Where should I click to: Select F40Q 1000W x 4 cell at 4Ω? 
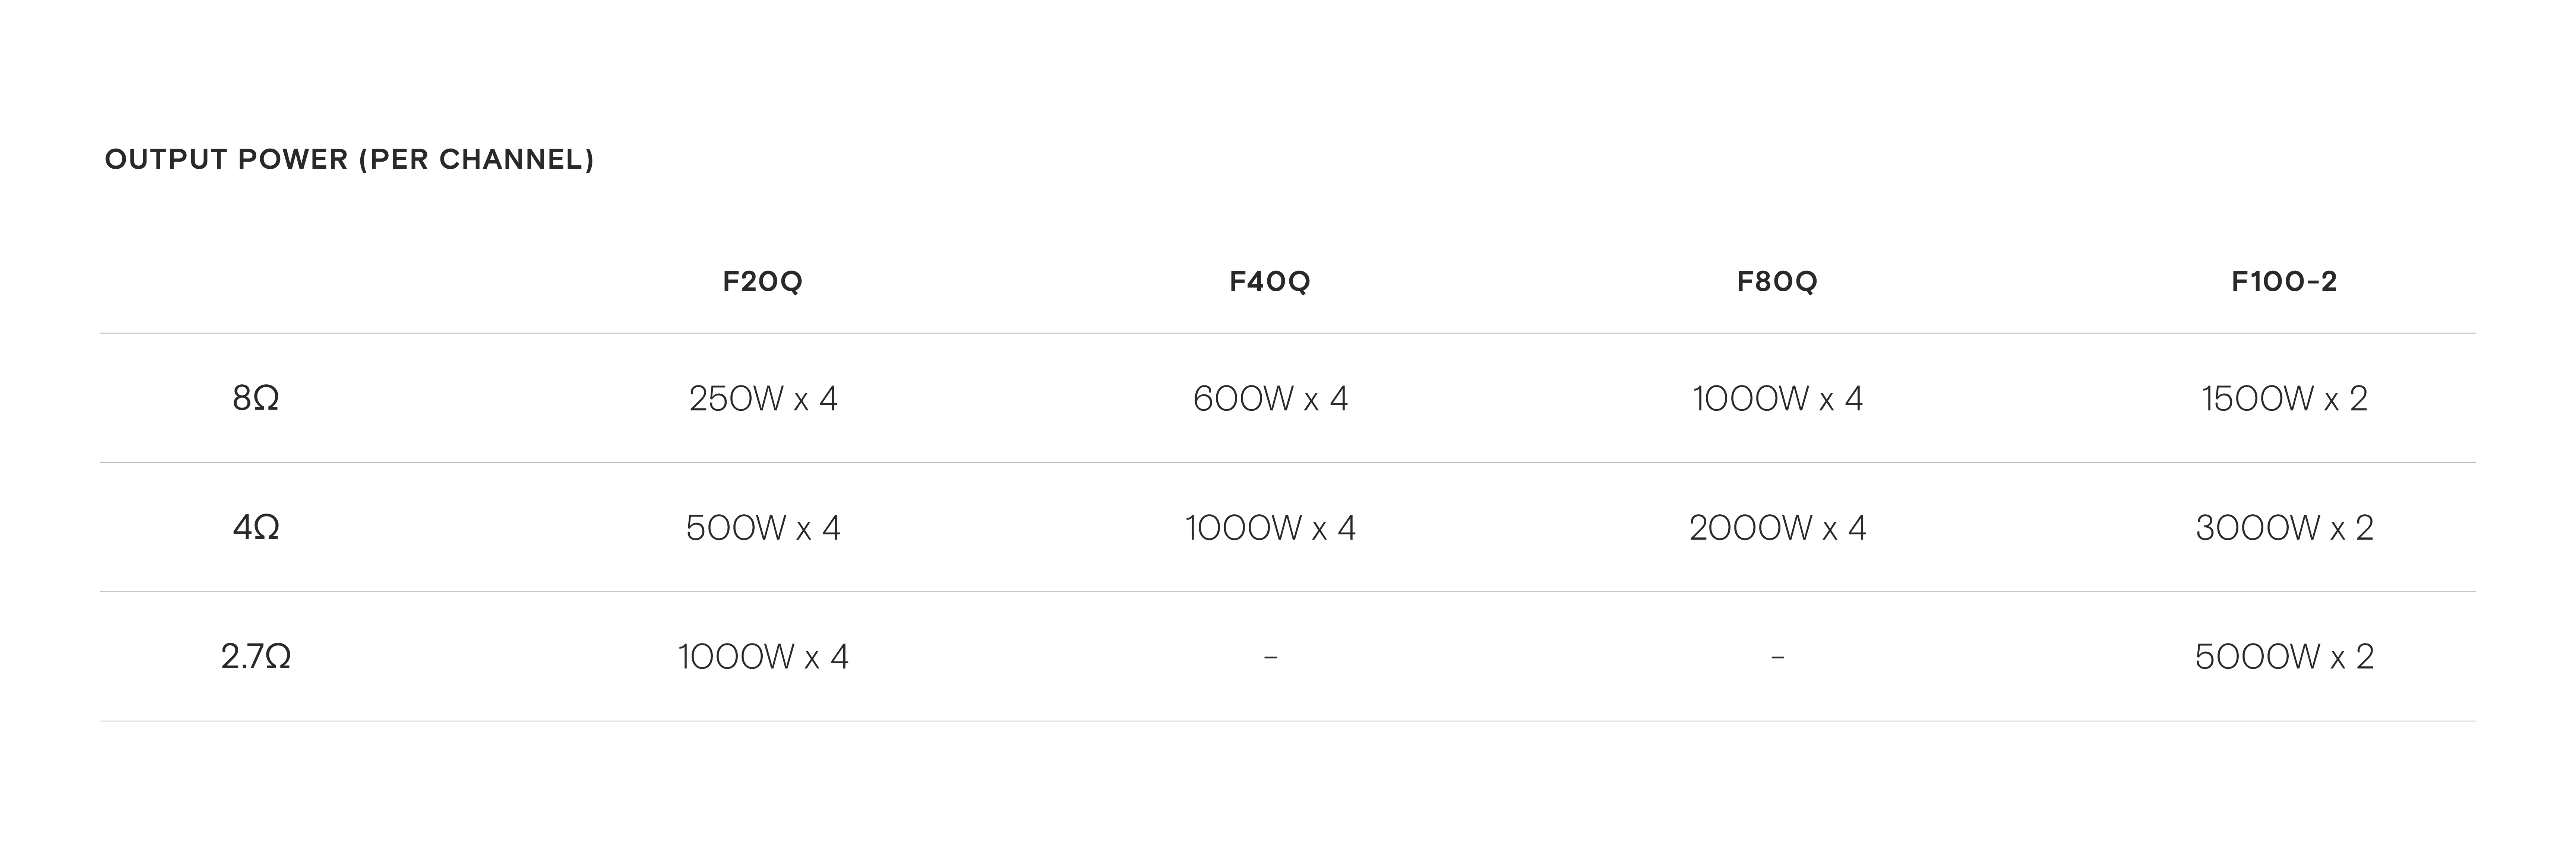[x=1270, y=527]
